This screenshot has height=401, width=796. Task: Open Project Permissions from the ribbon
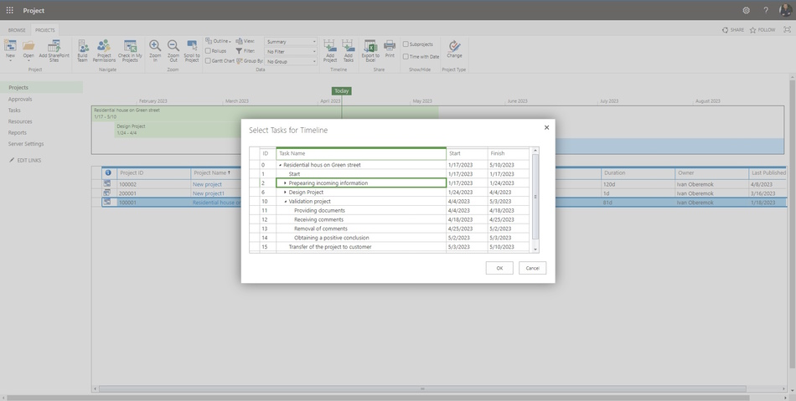104,51
